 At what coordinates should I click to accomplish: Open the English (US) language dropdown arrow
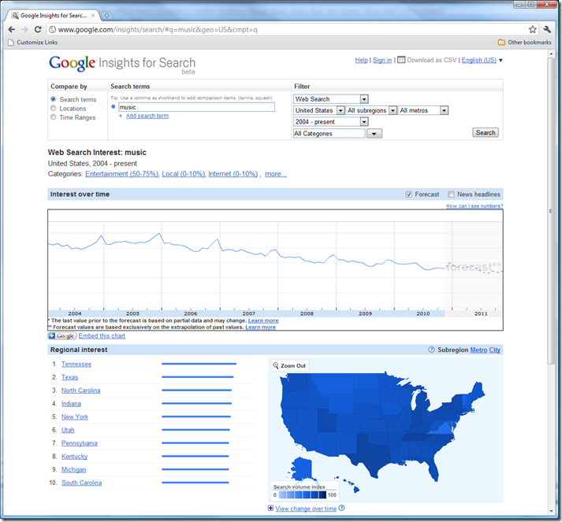(501, 60)
